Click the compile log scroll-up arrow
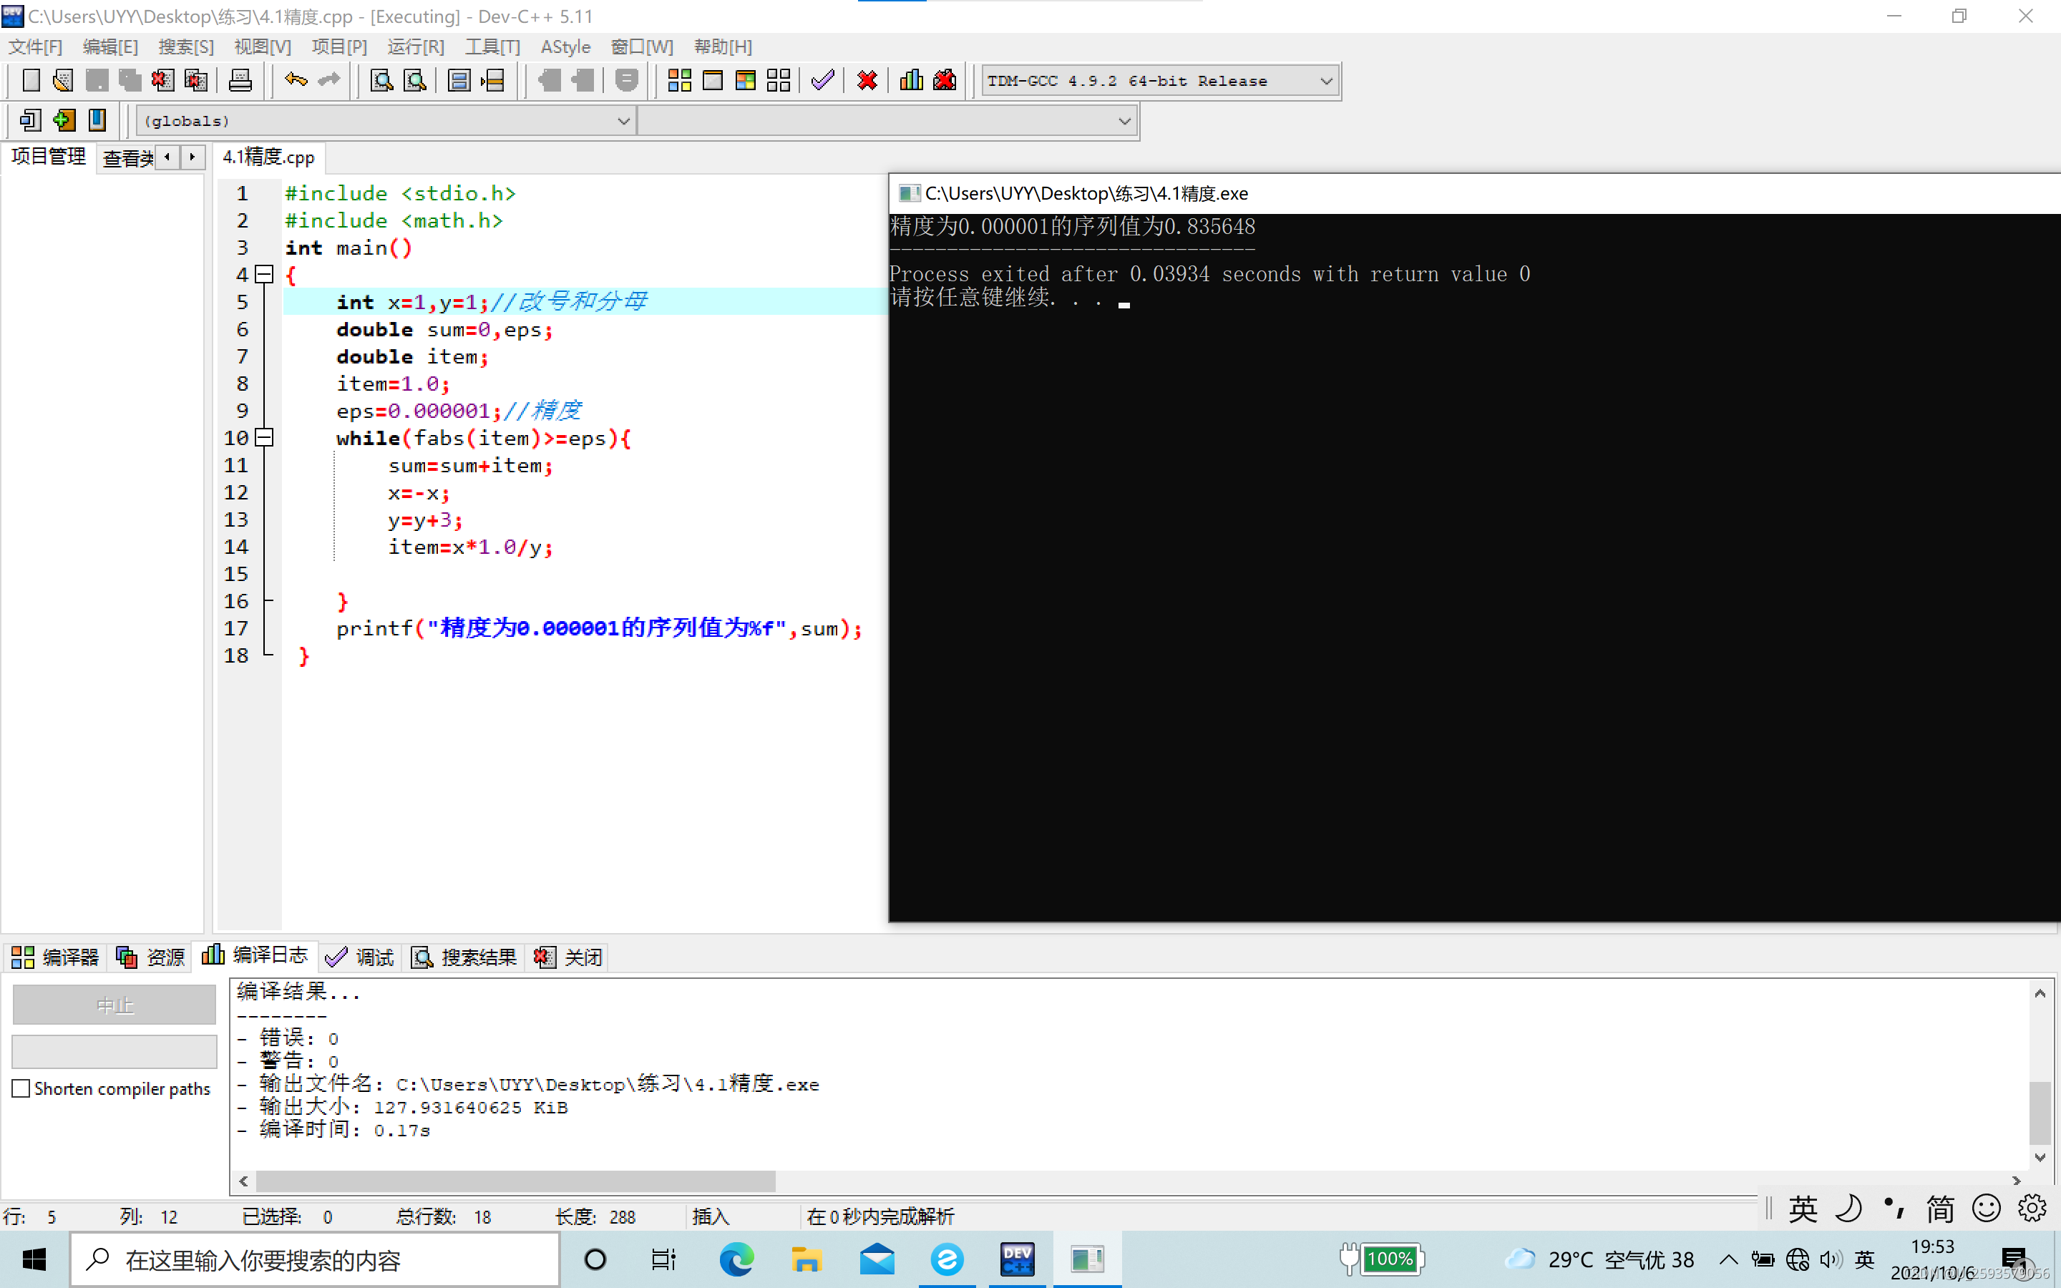The height and width of the screenshot is (1288, 2061). pyautogui.click(x=2040, y=993)
